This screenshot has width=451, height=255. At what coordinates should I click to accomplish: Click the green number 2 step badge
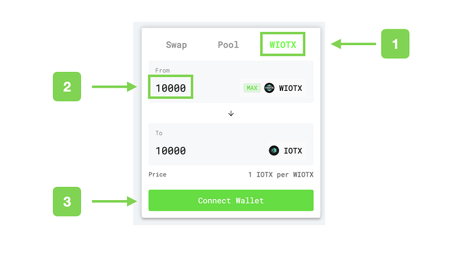pos(67,86)
